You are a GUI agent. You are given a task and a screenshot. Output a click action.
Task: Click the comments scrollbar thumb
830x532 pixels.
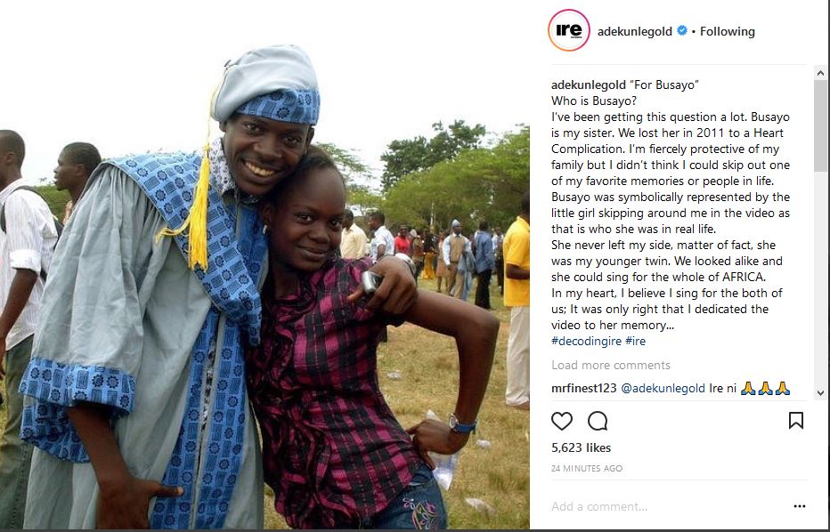click(820, 125)
